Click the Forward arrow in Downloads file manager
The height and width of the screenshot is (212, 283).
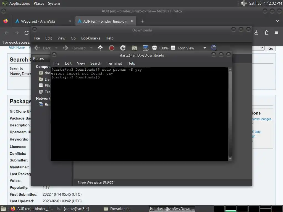click(x=65, y=48)
